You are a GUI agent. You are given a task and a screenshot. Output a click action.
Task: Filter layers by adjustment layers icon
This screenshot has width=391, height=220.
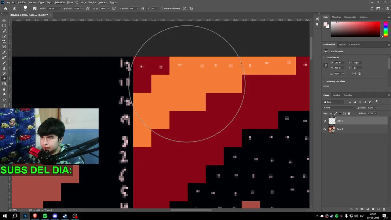pos(355,102)
